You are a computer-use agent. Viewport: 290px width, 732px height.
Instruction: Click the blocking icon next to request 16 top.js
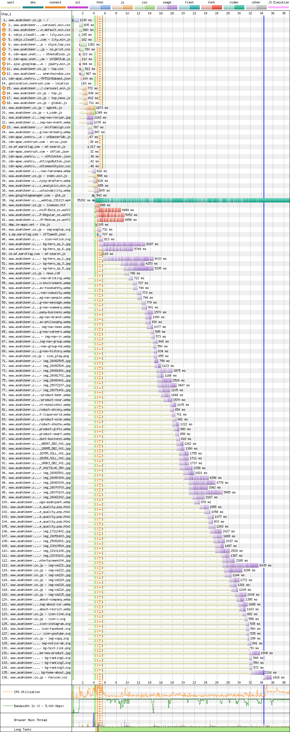coord(4,93)
